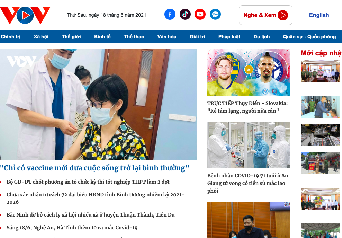Open the TikTok social icon
Screen dimensions: 342x238
click(185, 14)
